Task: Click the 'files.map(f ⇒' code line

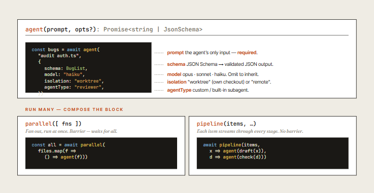Action: [x=57, y=151]
